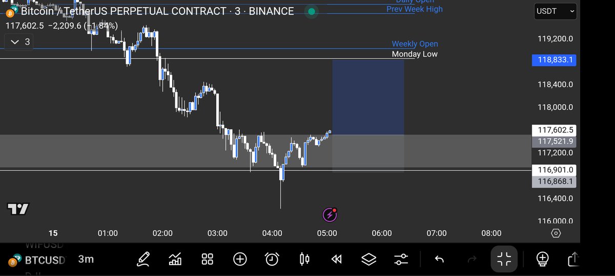
Task: Open the TradingView logo
Action: coord(18,209)
